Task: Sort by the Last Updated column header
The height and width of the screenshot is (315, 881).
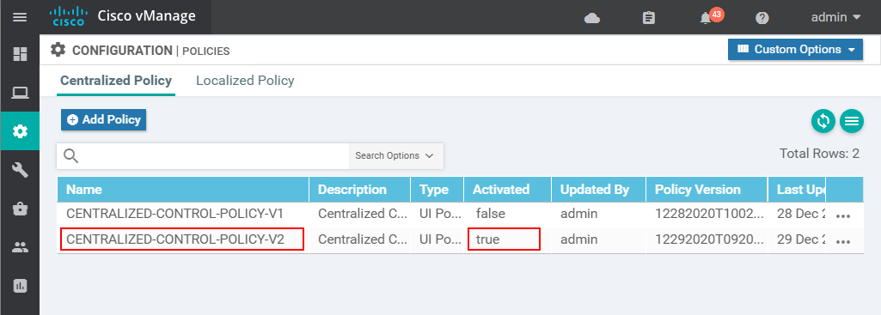Action: pyautogui.click(x=797, y=190)
